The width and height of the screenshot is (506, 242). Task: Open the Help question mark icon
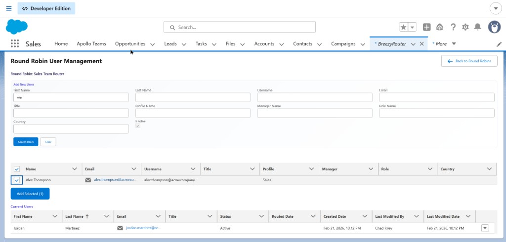pos(453,27)
